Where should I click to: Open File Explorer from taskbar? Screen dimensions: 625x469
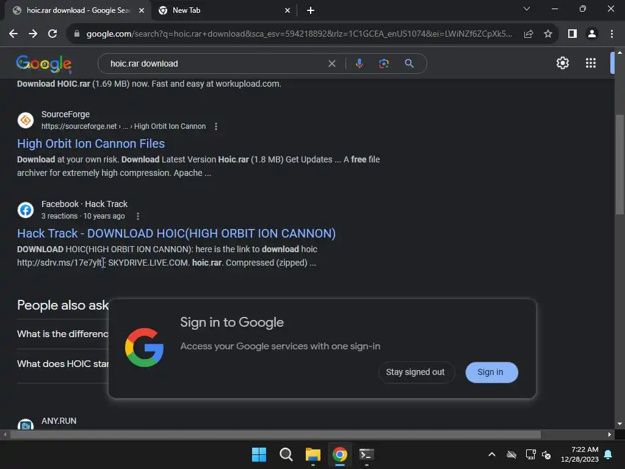pos(313,454)
